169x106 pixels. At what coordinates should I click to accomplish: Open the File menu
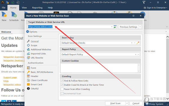coord(4,8)
